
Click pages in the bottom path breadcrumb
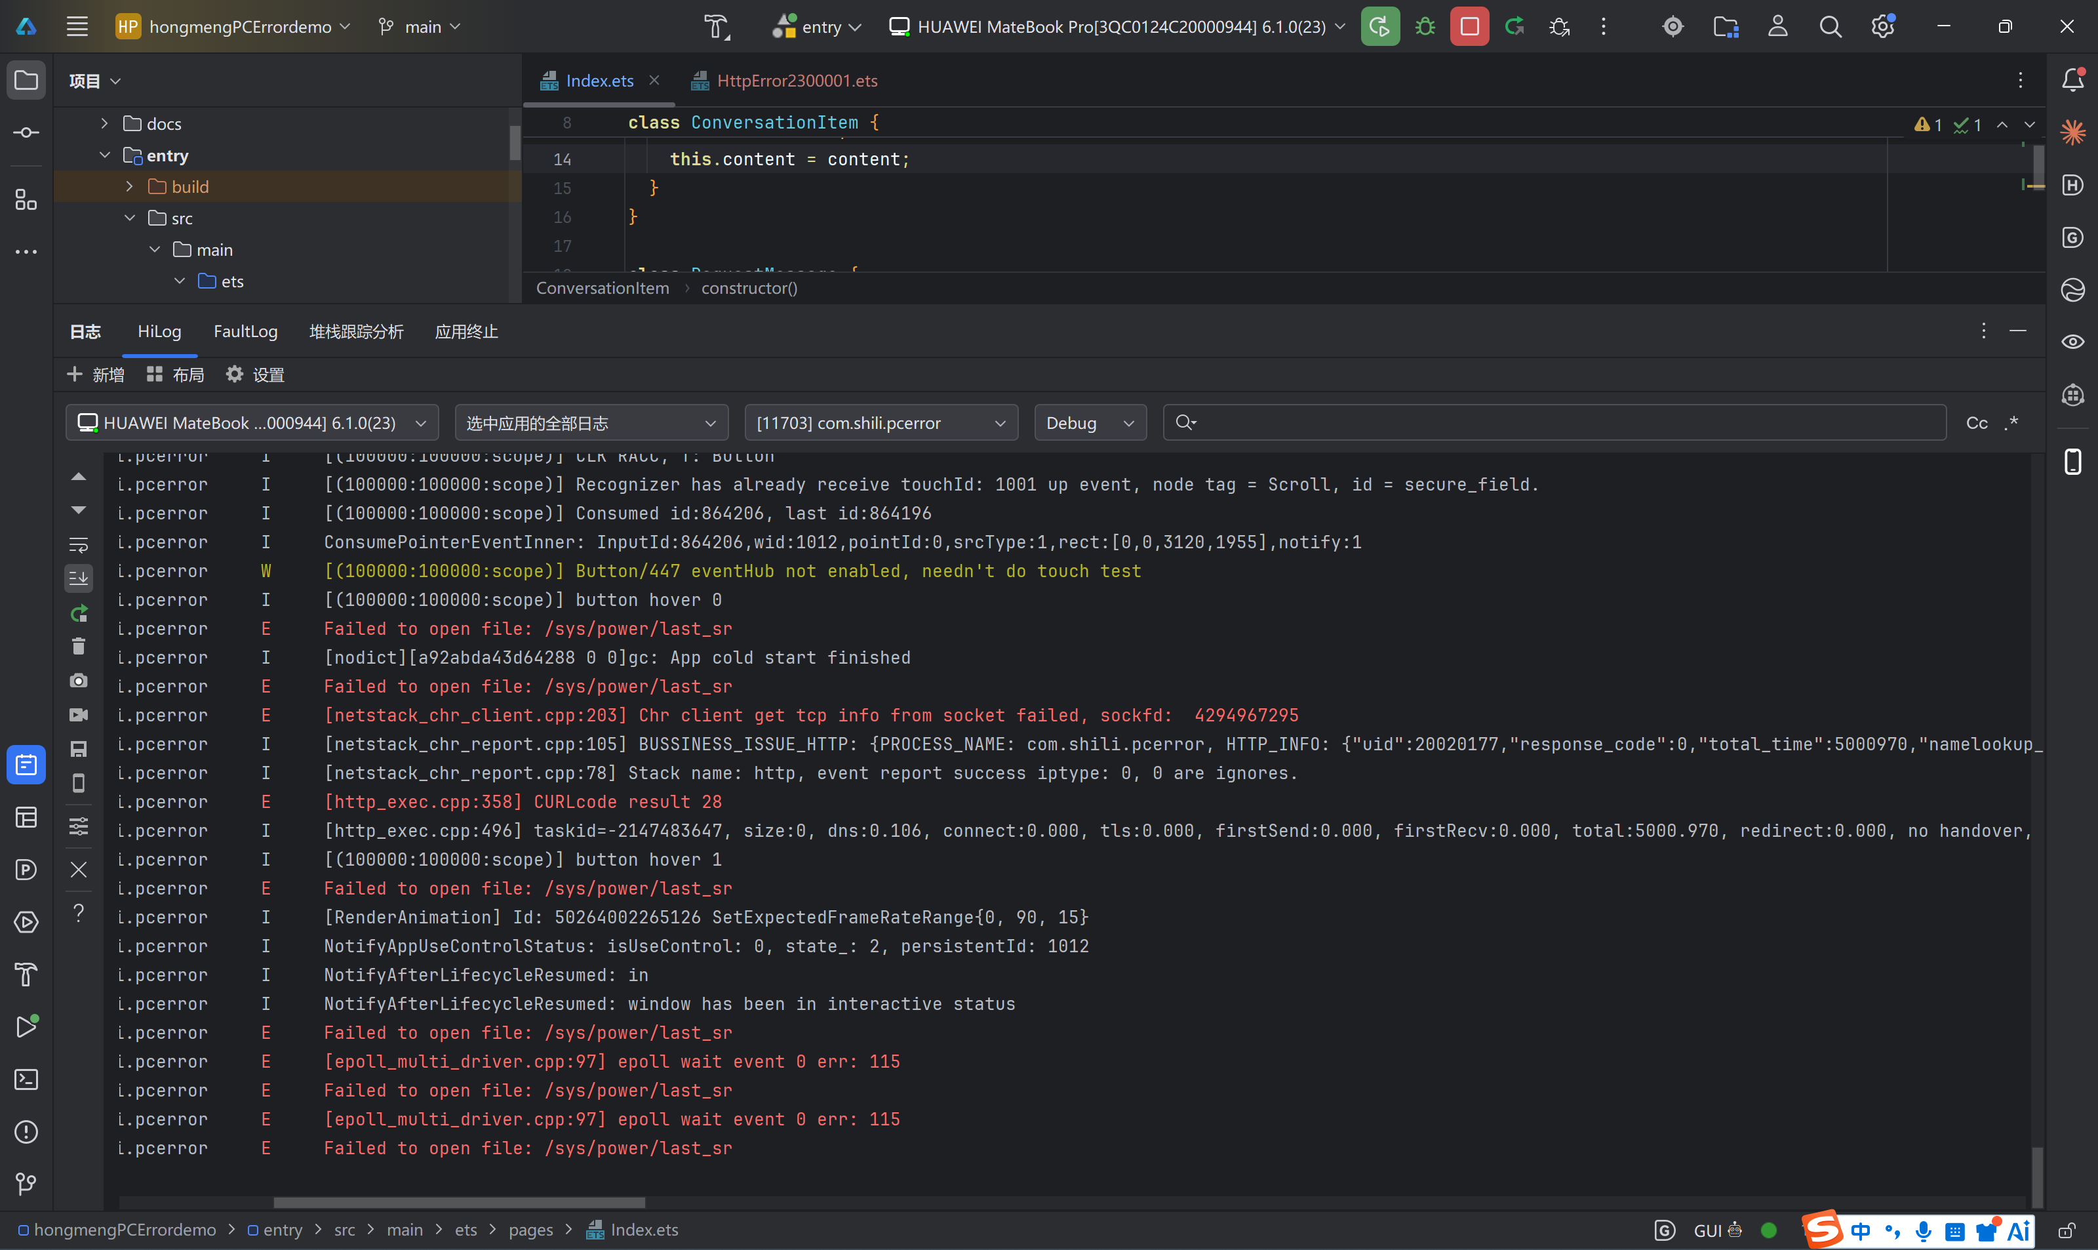click(x=531, y=1230)
